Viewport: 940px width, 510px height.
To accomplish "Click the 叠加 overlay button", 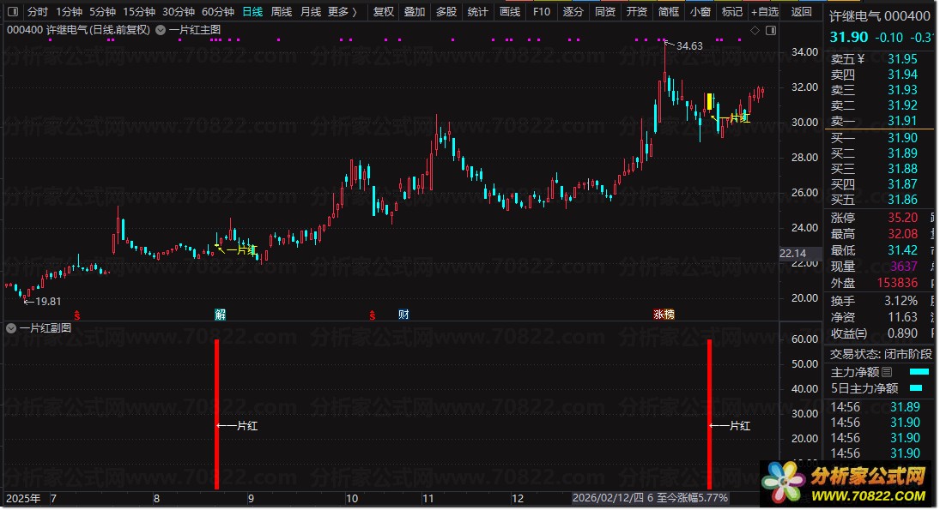I will click(415, 11).
